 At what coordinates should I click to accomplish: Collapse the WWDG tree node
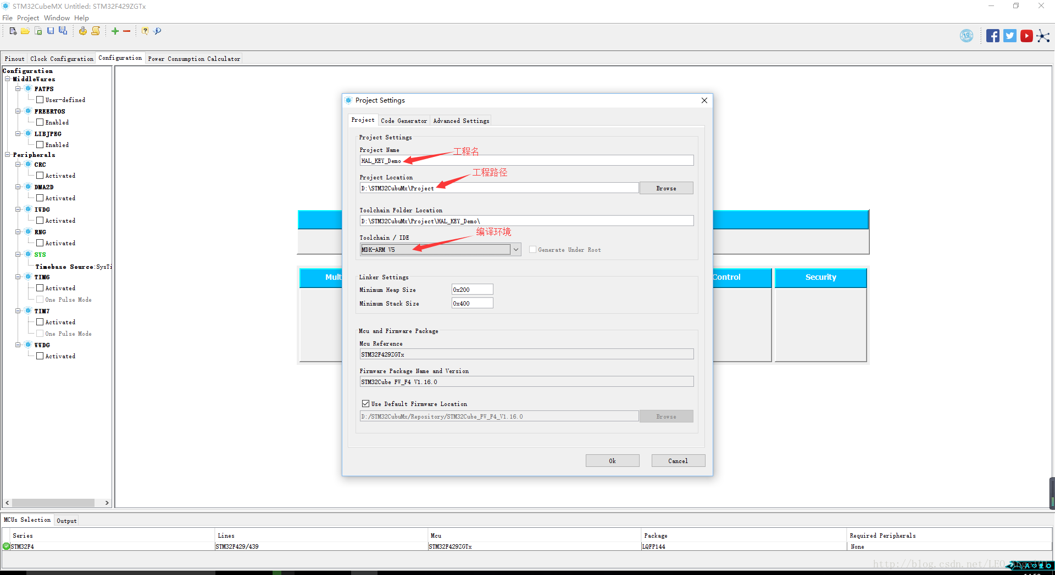coord(18,345)
